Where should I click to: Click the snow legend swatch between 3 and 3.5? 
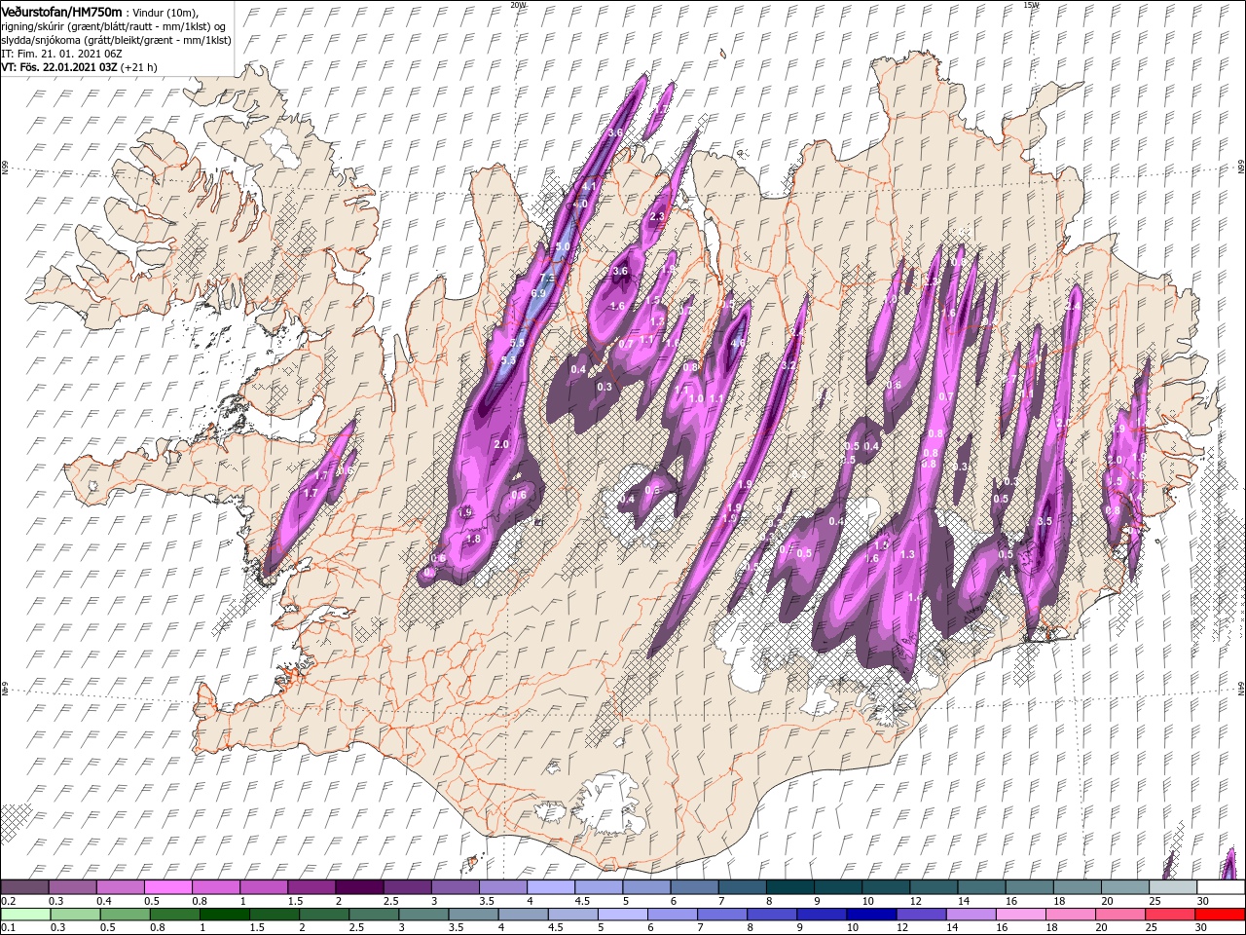pyautogui.click(x=455, y=887)
